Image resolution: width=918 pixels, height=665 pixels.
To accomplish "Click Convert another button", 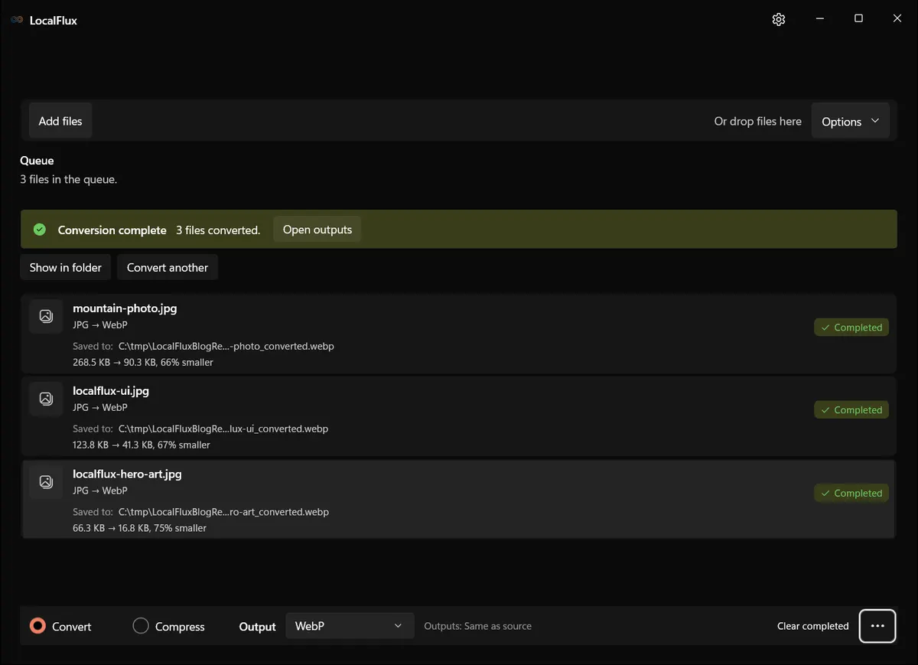I will pyautogui.click(x=168, y=268).
